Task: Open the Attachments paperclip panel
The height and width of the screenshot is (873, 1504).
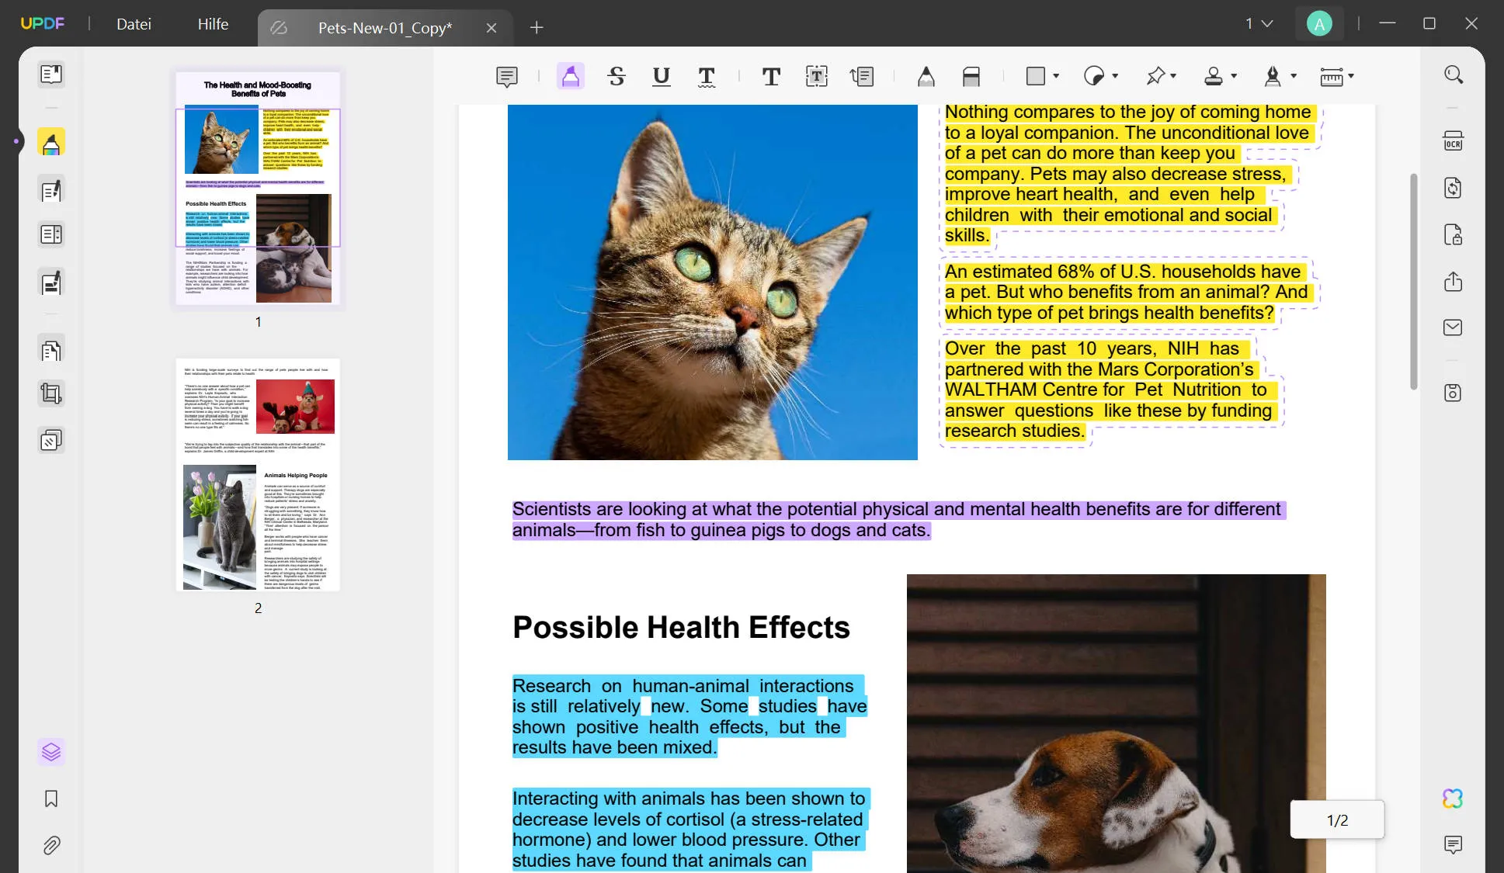Action: [x=51, y=845]
